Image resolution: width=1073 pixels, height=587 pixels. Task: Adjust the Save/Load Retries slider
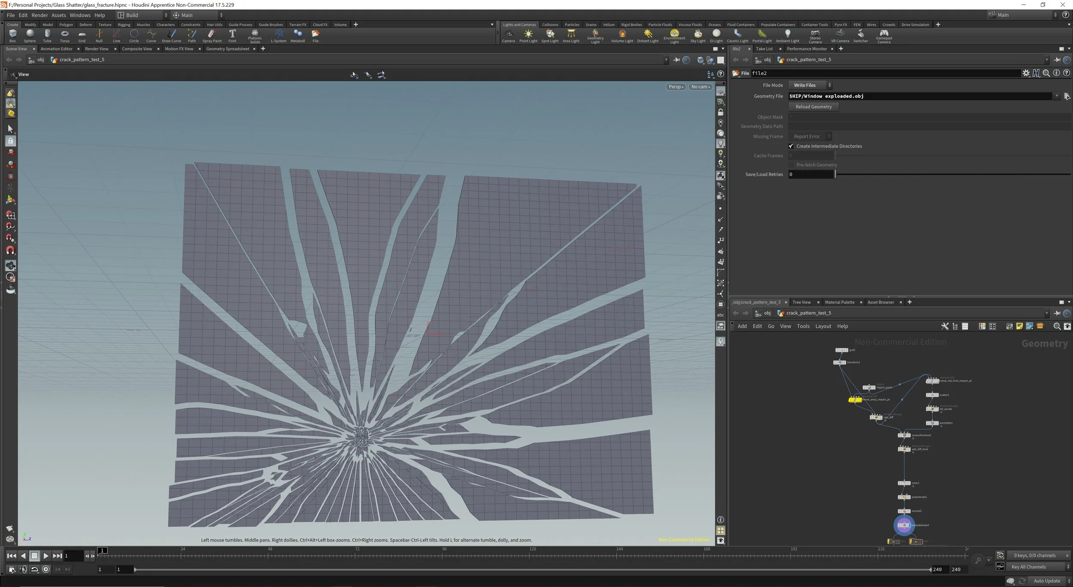(x=835, y=175)
